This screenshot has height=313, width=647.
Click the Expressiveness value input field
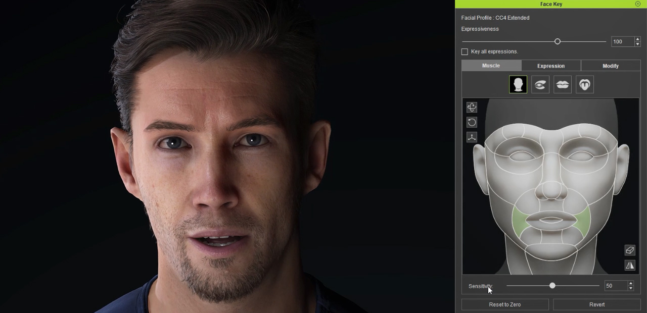[622, 41]
